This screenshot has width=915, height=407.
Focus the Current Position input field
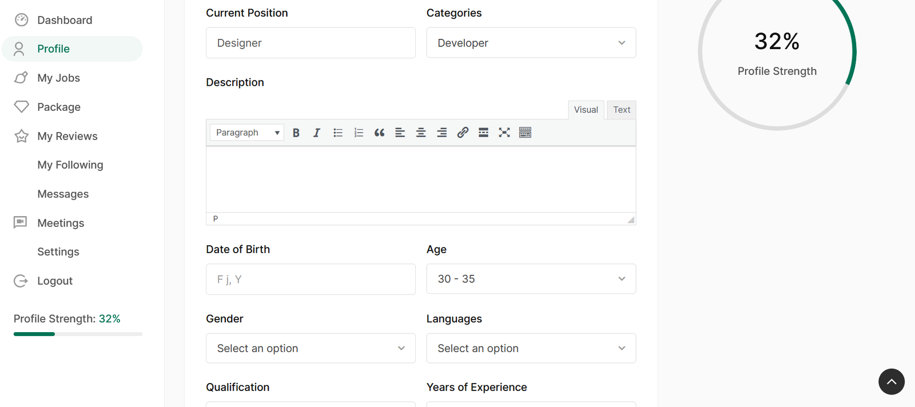pos(311,43)
